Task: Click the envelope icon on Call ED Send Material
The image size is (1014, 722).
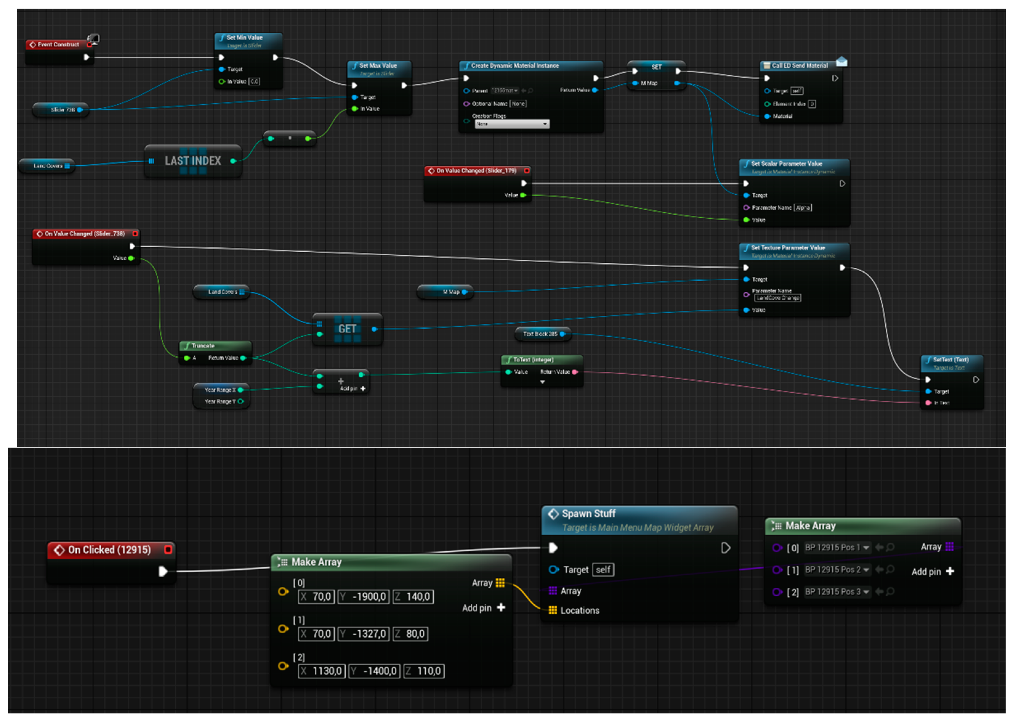Action: [841, 62]
